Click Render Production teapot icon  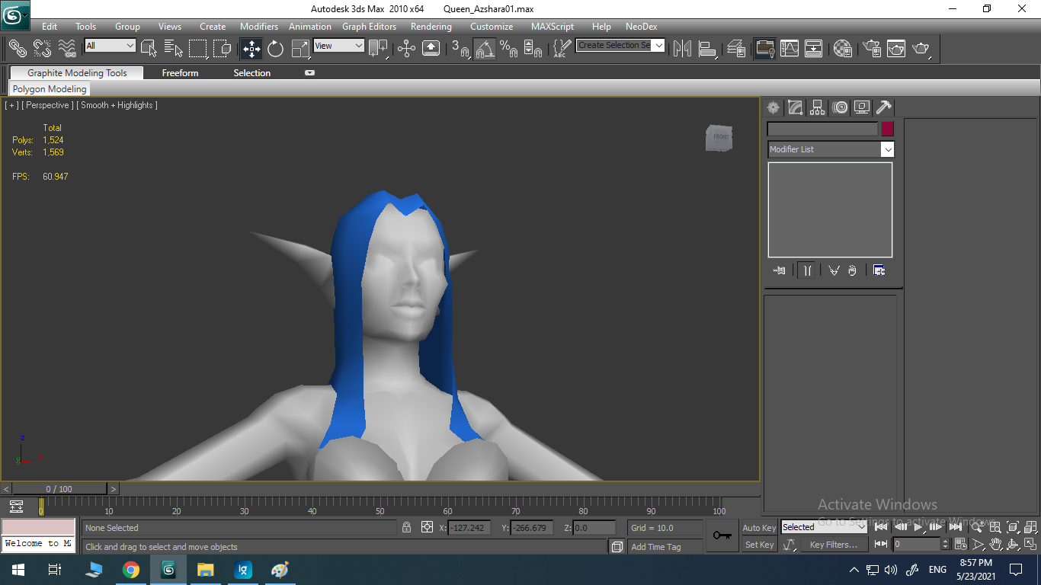pos(921,48)
